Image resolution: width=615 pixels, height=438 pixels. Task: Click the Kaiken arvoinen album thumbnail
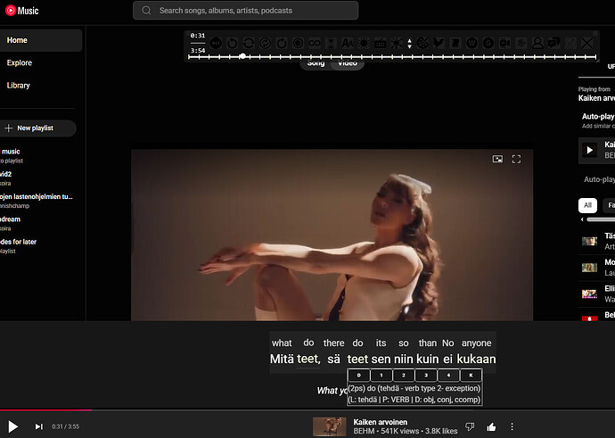click(330, 426)
